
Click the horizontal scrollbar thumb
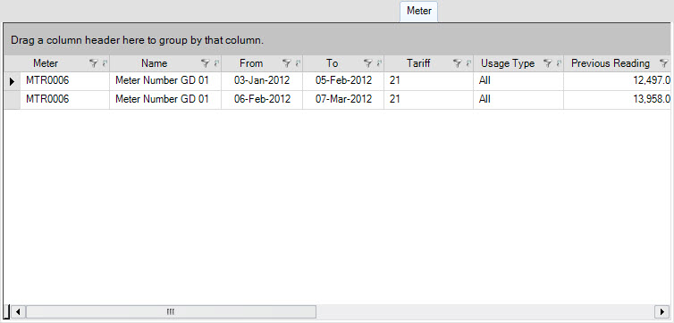click(171, 311)
